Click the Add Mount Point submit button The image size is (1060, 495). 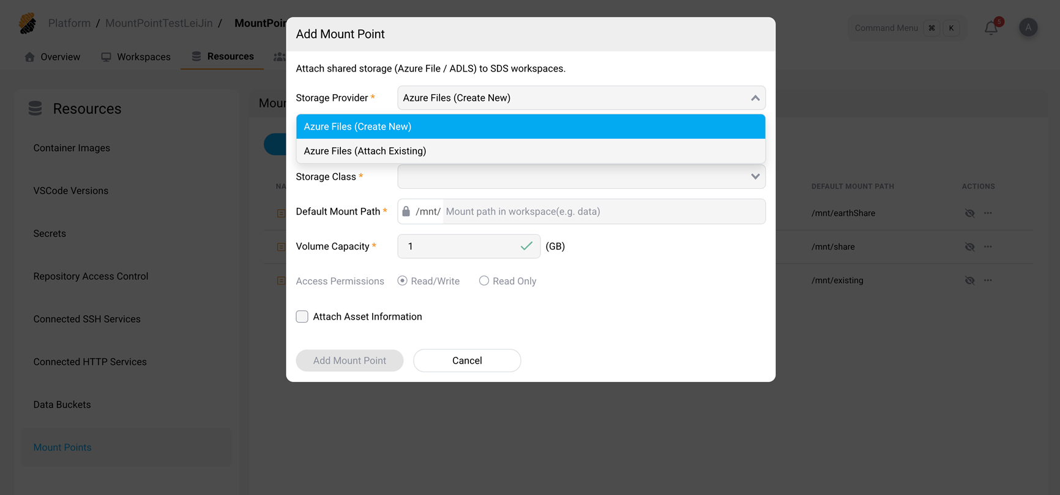(349, 361)
